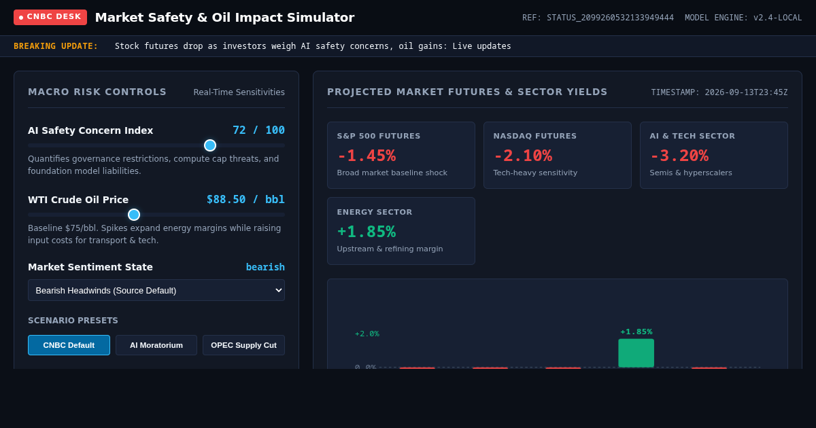
Task: Click the BREAKING UPDATE label
Action: click(56, 46)
